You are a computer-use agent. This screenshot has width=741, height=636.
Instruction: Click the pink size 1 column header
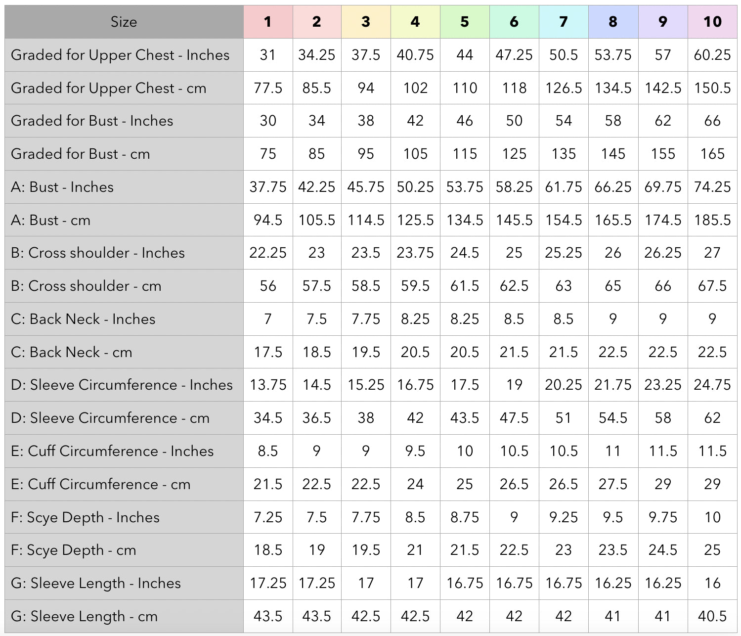(267, 22)
